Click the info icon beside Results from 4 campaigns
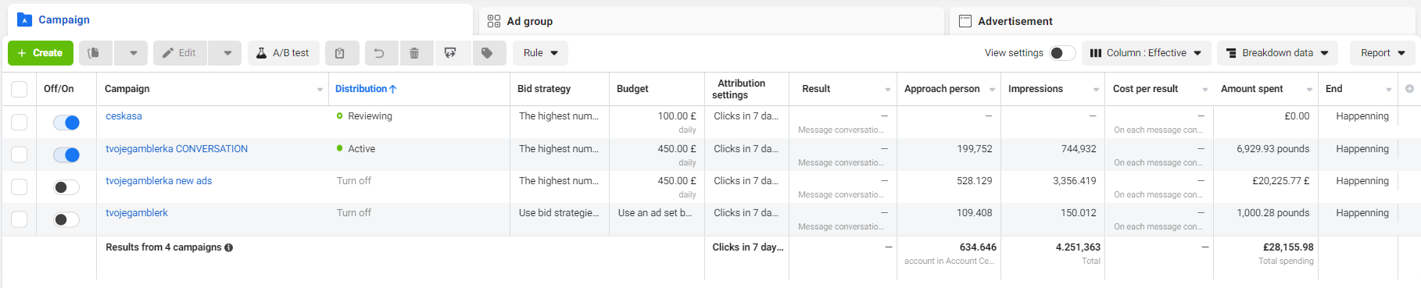This screenshot has height=288, width=1421. [229, 247]
